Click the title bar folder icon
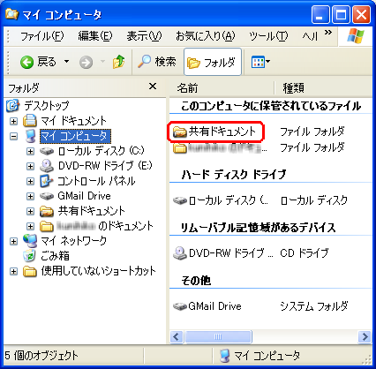376x369 pixels. pyautogui.click(x=12, y=14)
